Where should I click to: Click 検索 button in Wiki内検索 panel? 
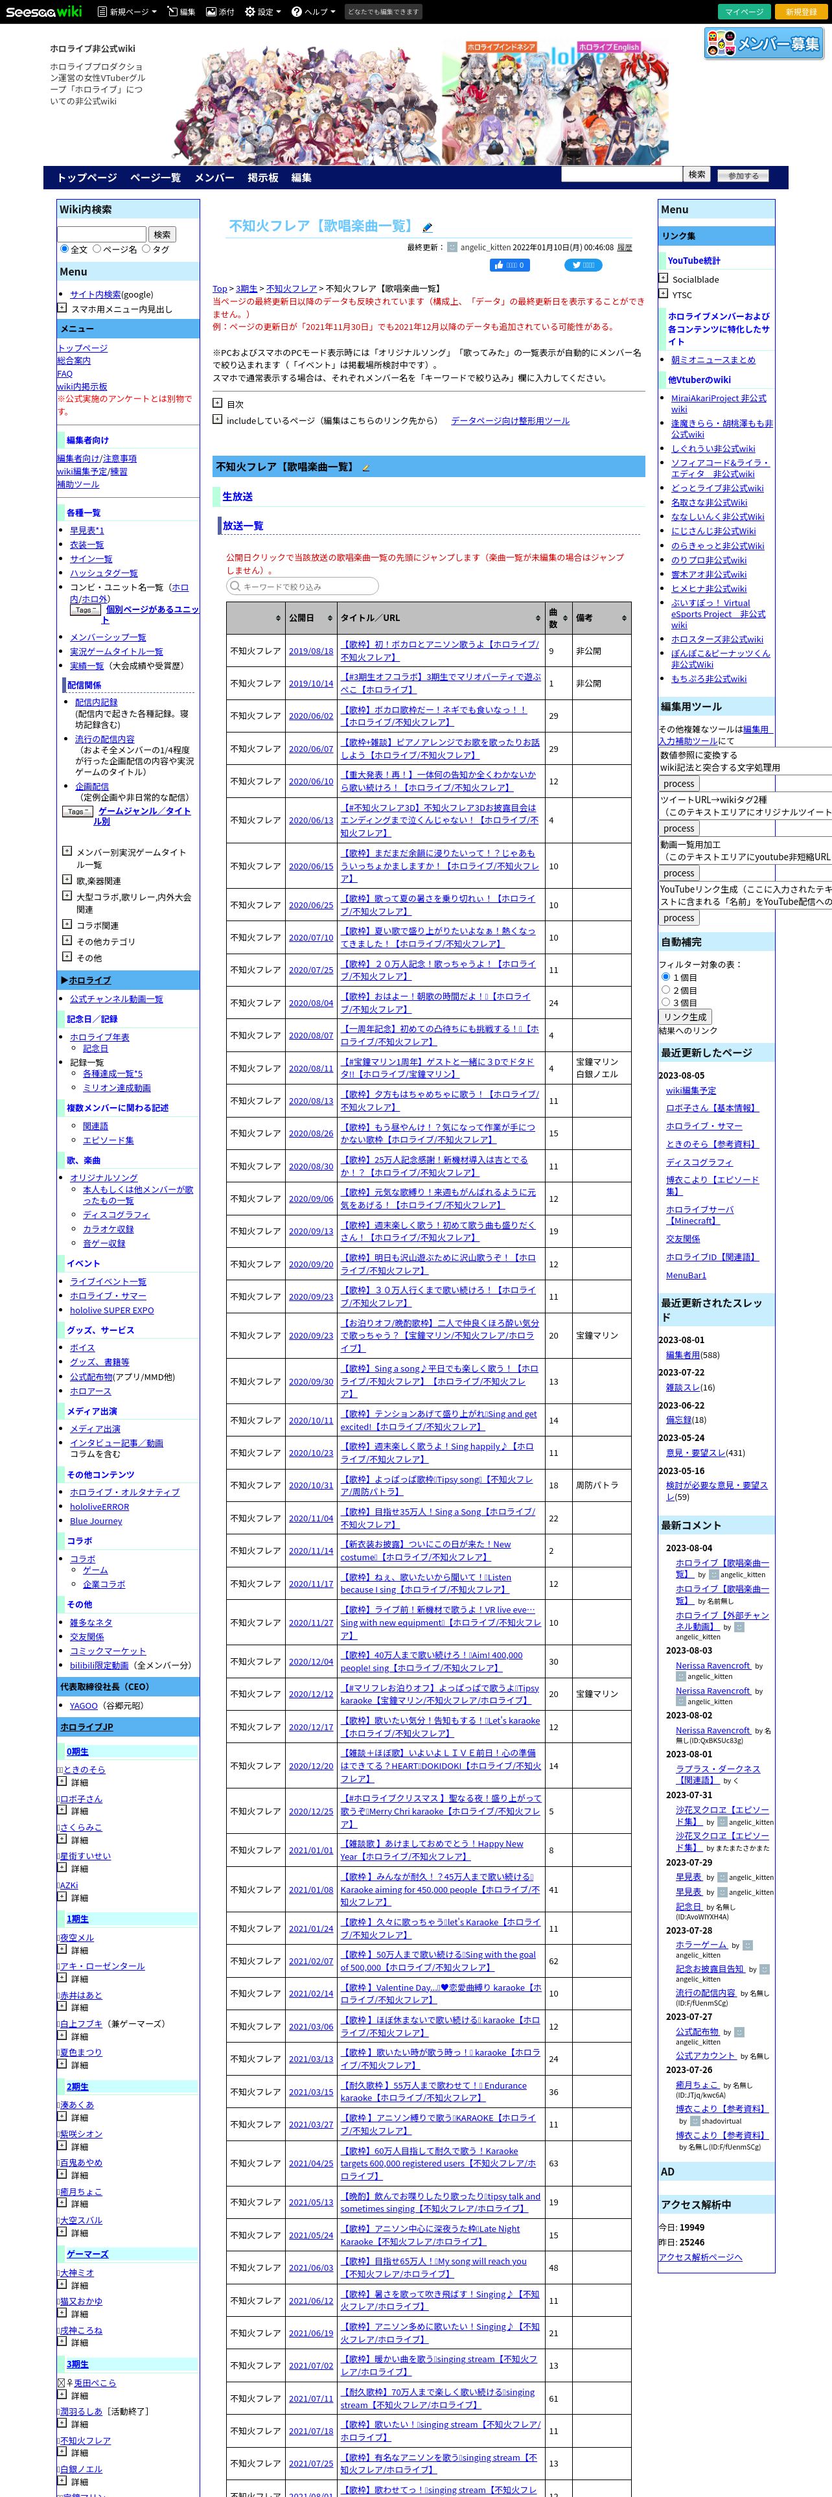coord(162,233)
